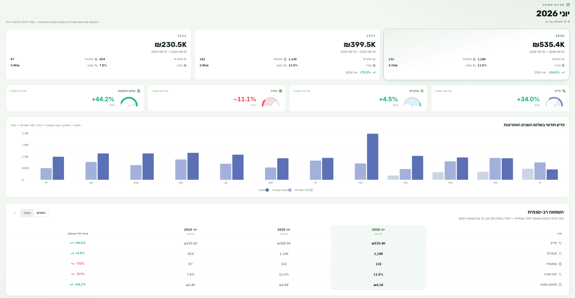Toggle the השנה שעברה legend series
This screenshot has width=575, height=298.
[282, 190]
